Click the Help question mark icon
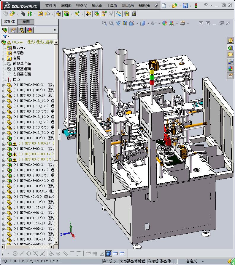The height and width of the screenshot is (265, 235). (206, 5)
